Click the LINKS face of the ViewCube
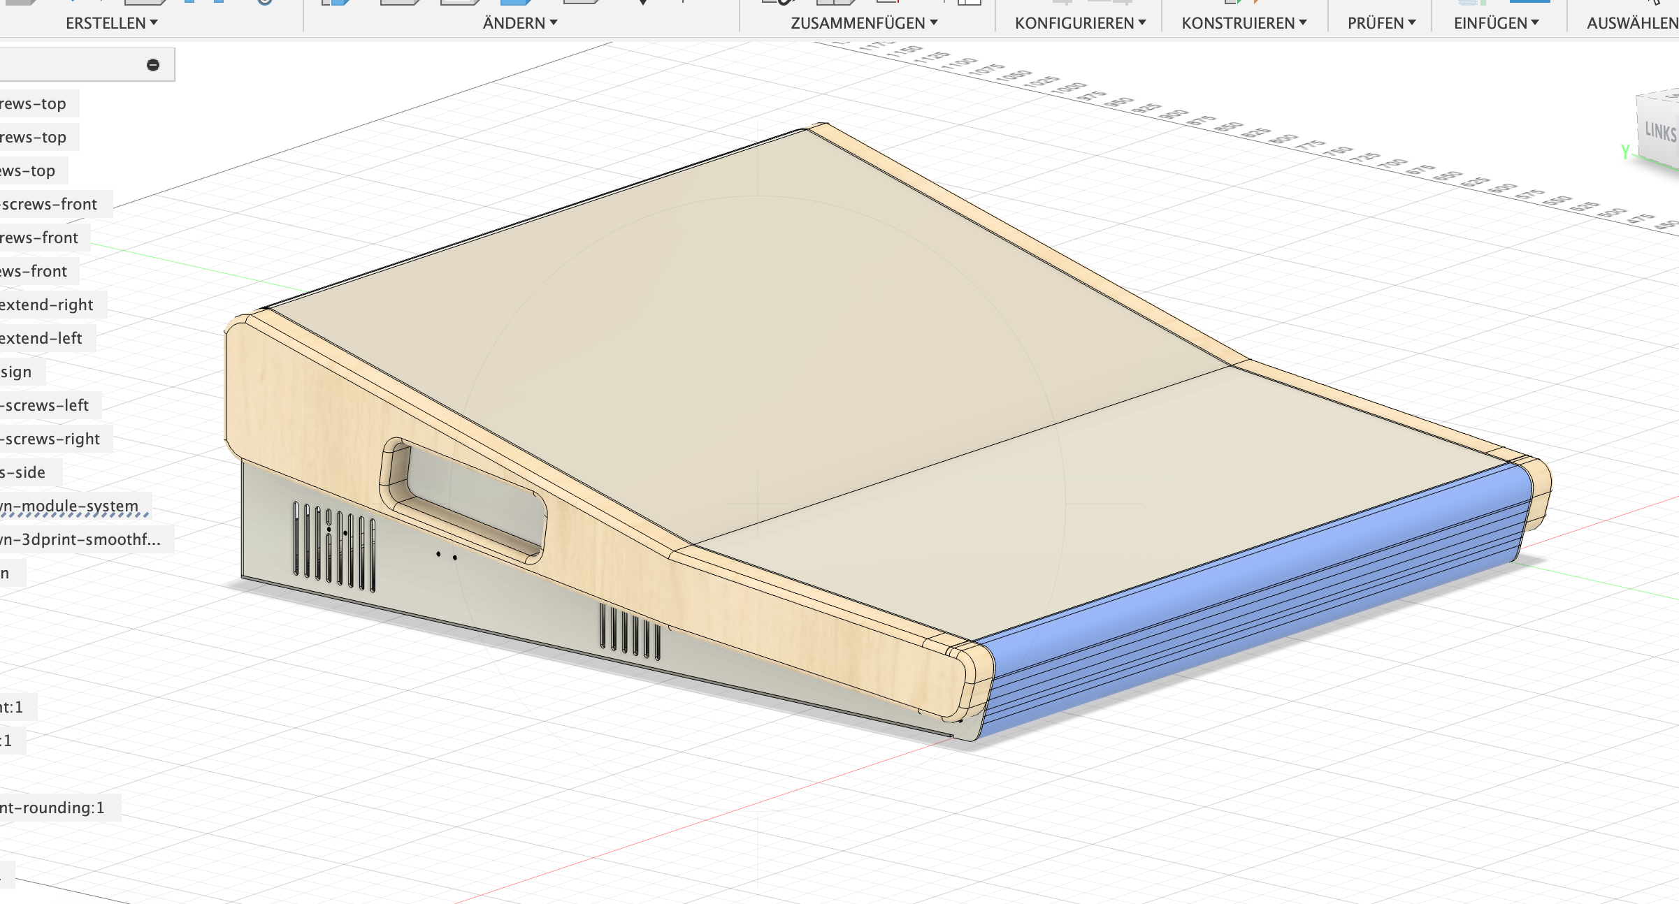The height and width of the screenshot is (904, 1679). tap(1659, 132)
